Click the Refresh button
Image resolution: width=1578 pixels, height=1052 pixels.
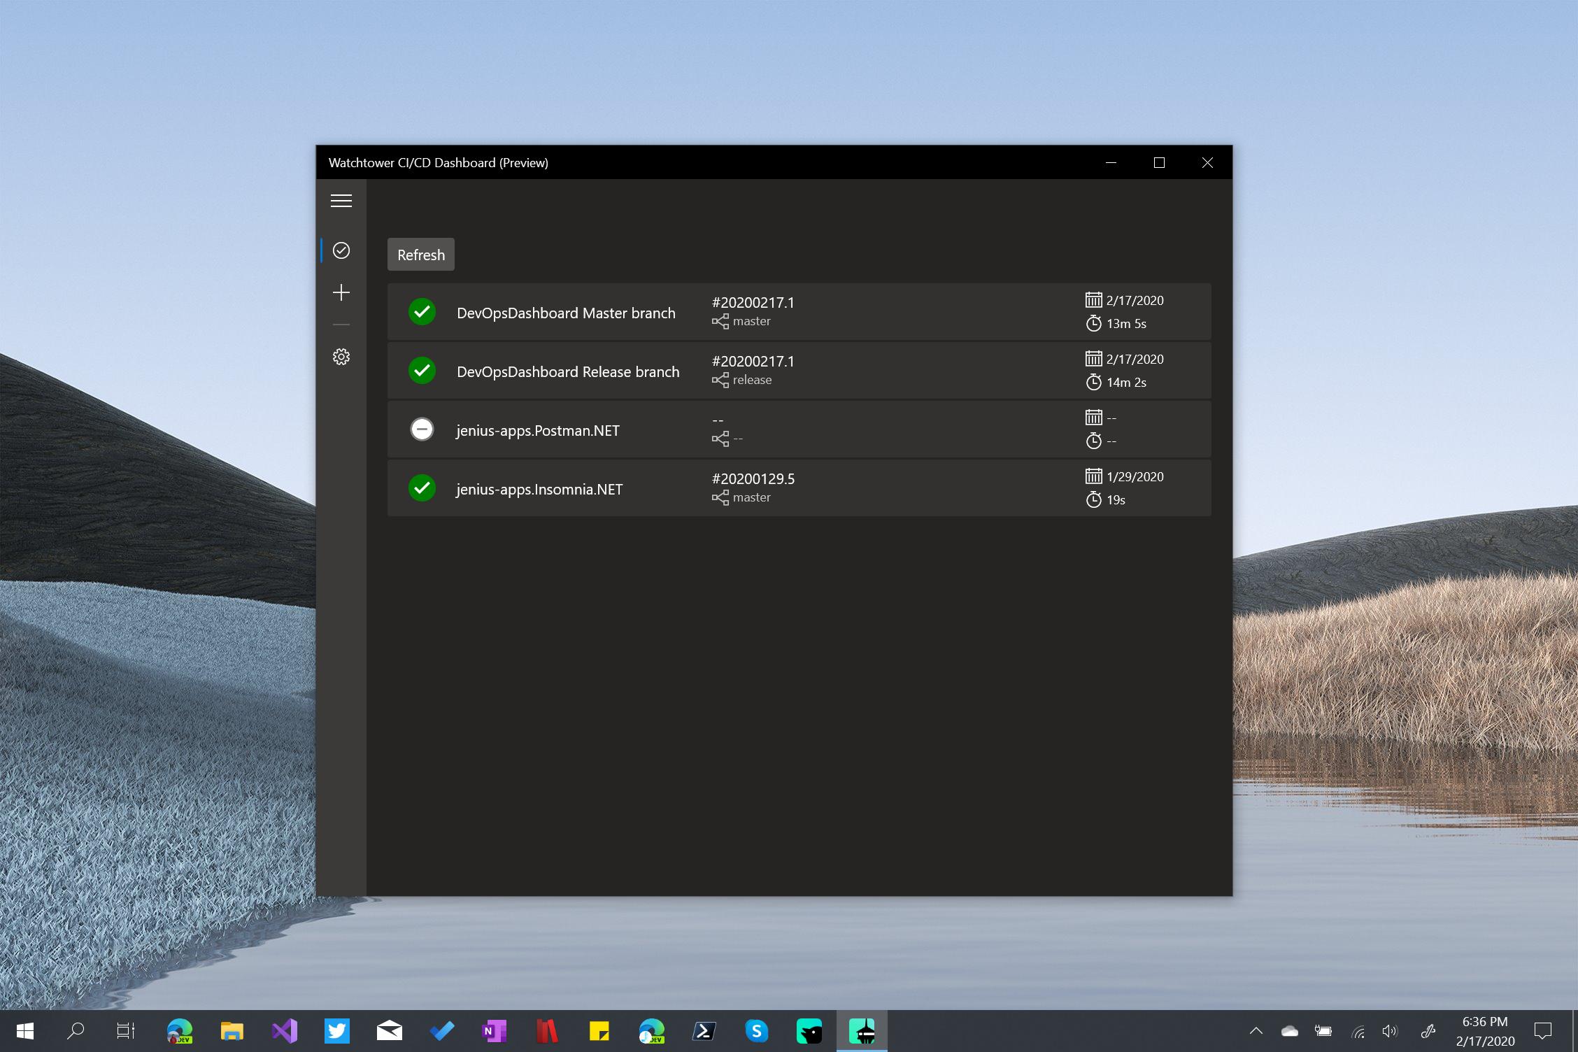(421, 255)
